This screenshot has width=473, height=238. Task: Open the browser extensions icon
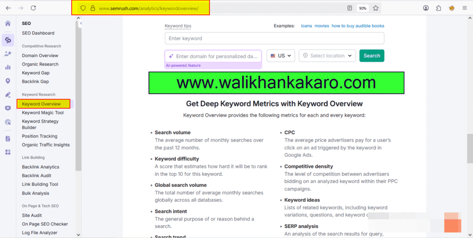click(x=439, y=8)
